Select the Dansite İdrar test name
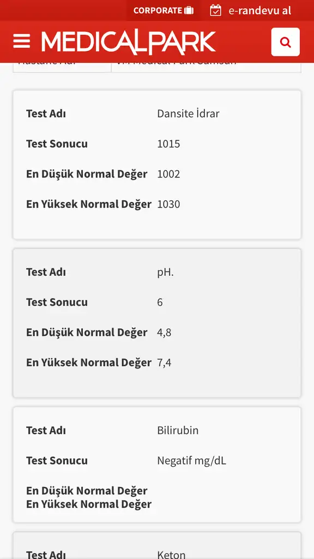 (x=188, y=114)
